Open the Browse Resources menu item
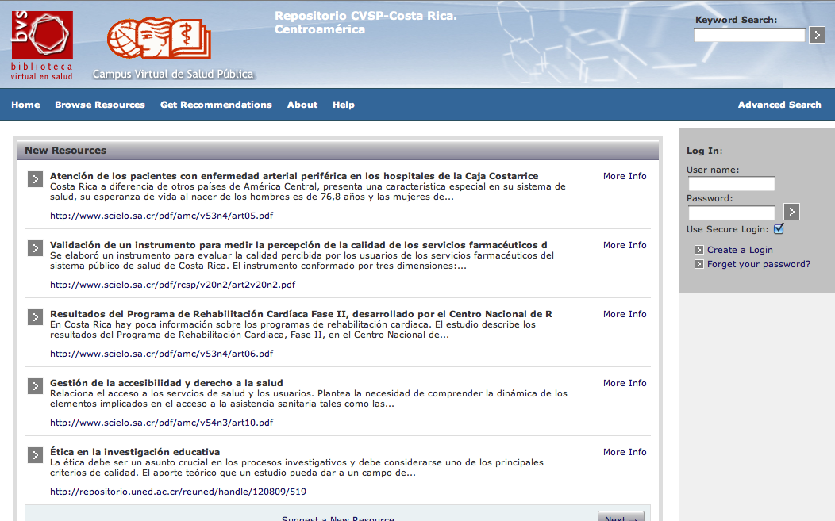Screen dimensions: 835x521 pyautogui.click(x=100, y=105)
